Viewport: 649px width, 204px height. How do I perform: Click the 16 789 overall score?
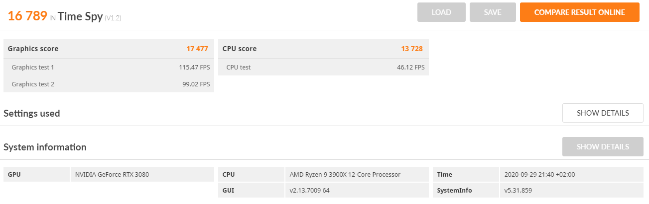pos(27,16)
